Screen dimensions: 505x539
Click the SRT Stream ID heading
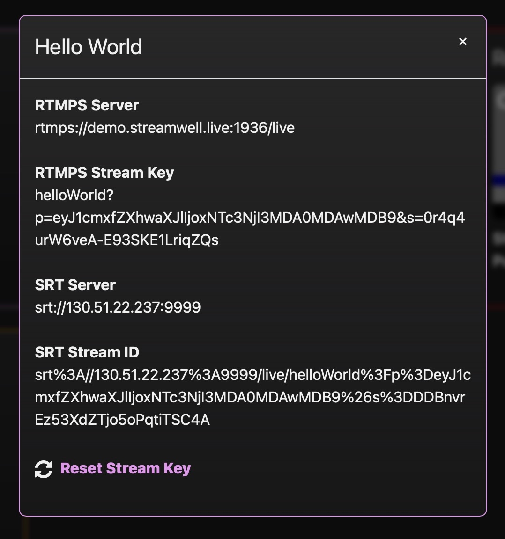coord(87,352)
